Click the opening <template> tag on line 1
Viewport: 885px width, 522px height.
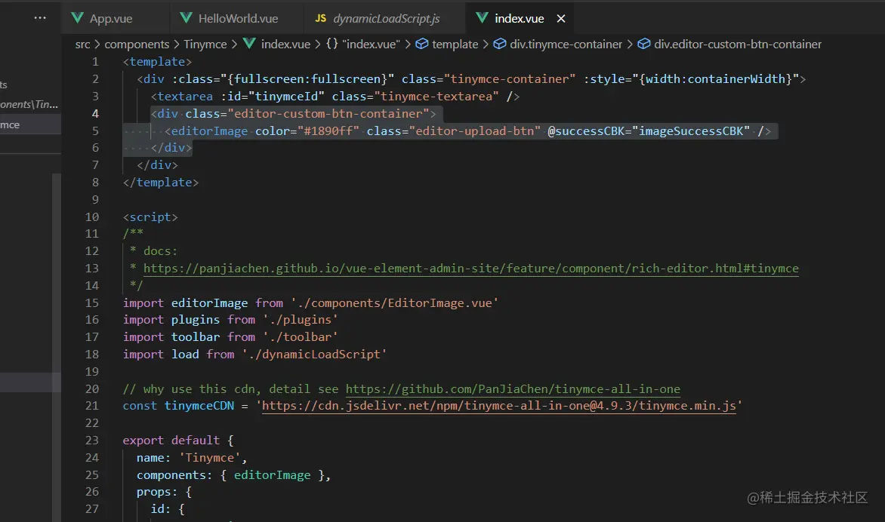[158, 61]
